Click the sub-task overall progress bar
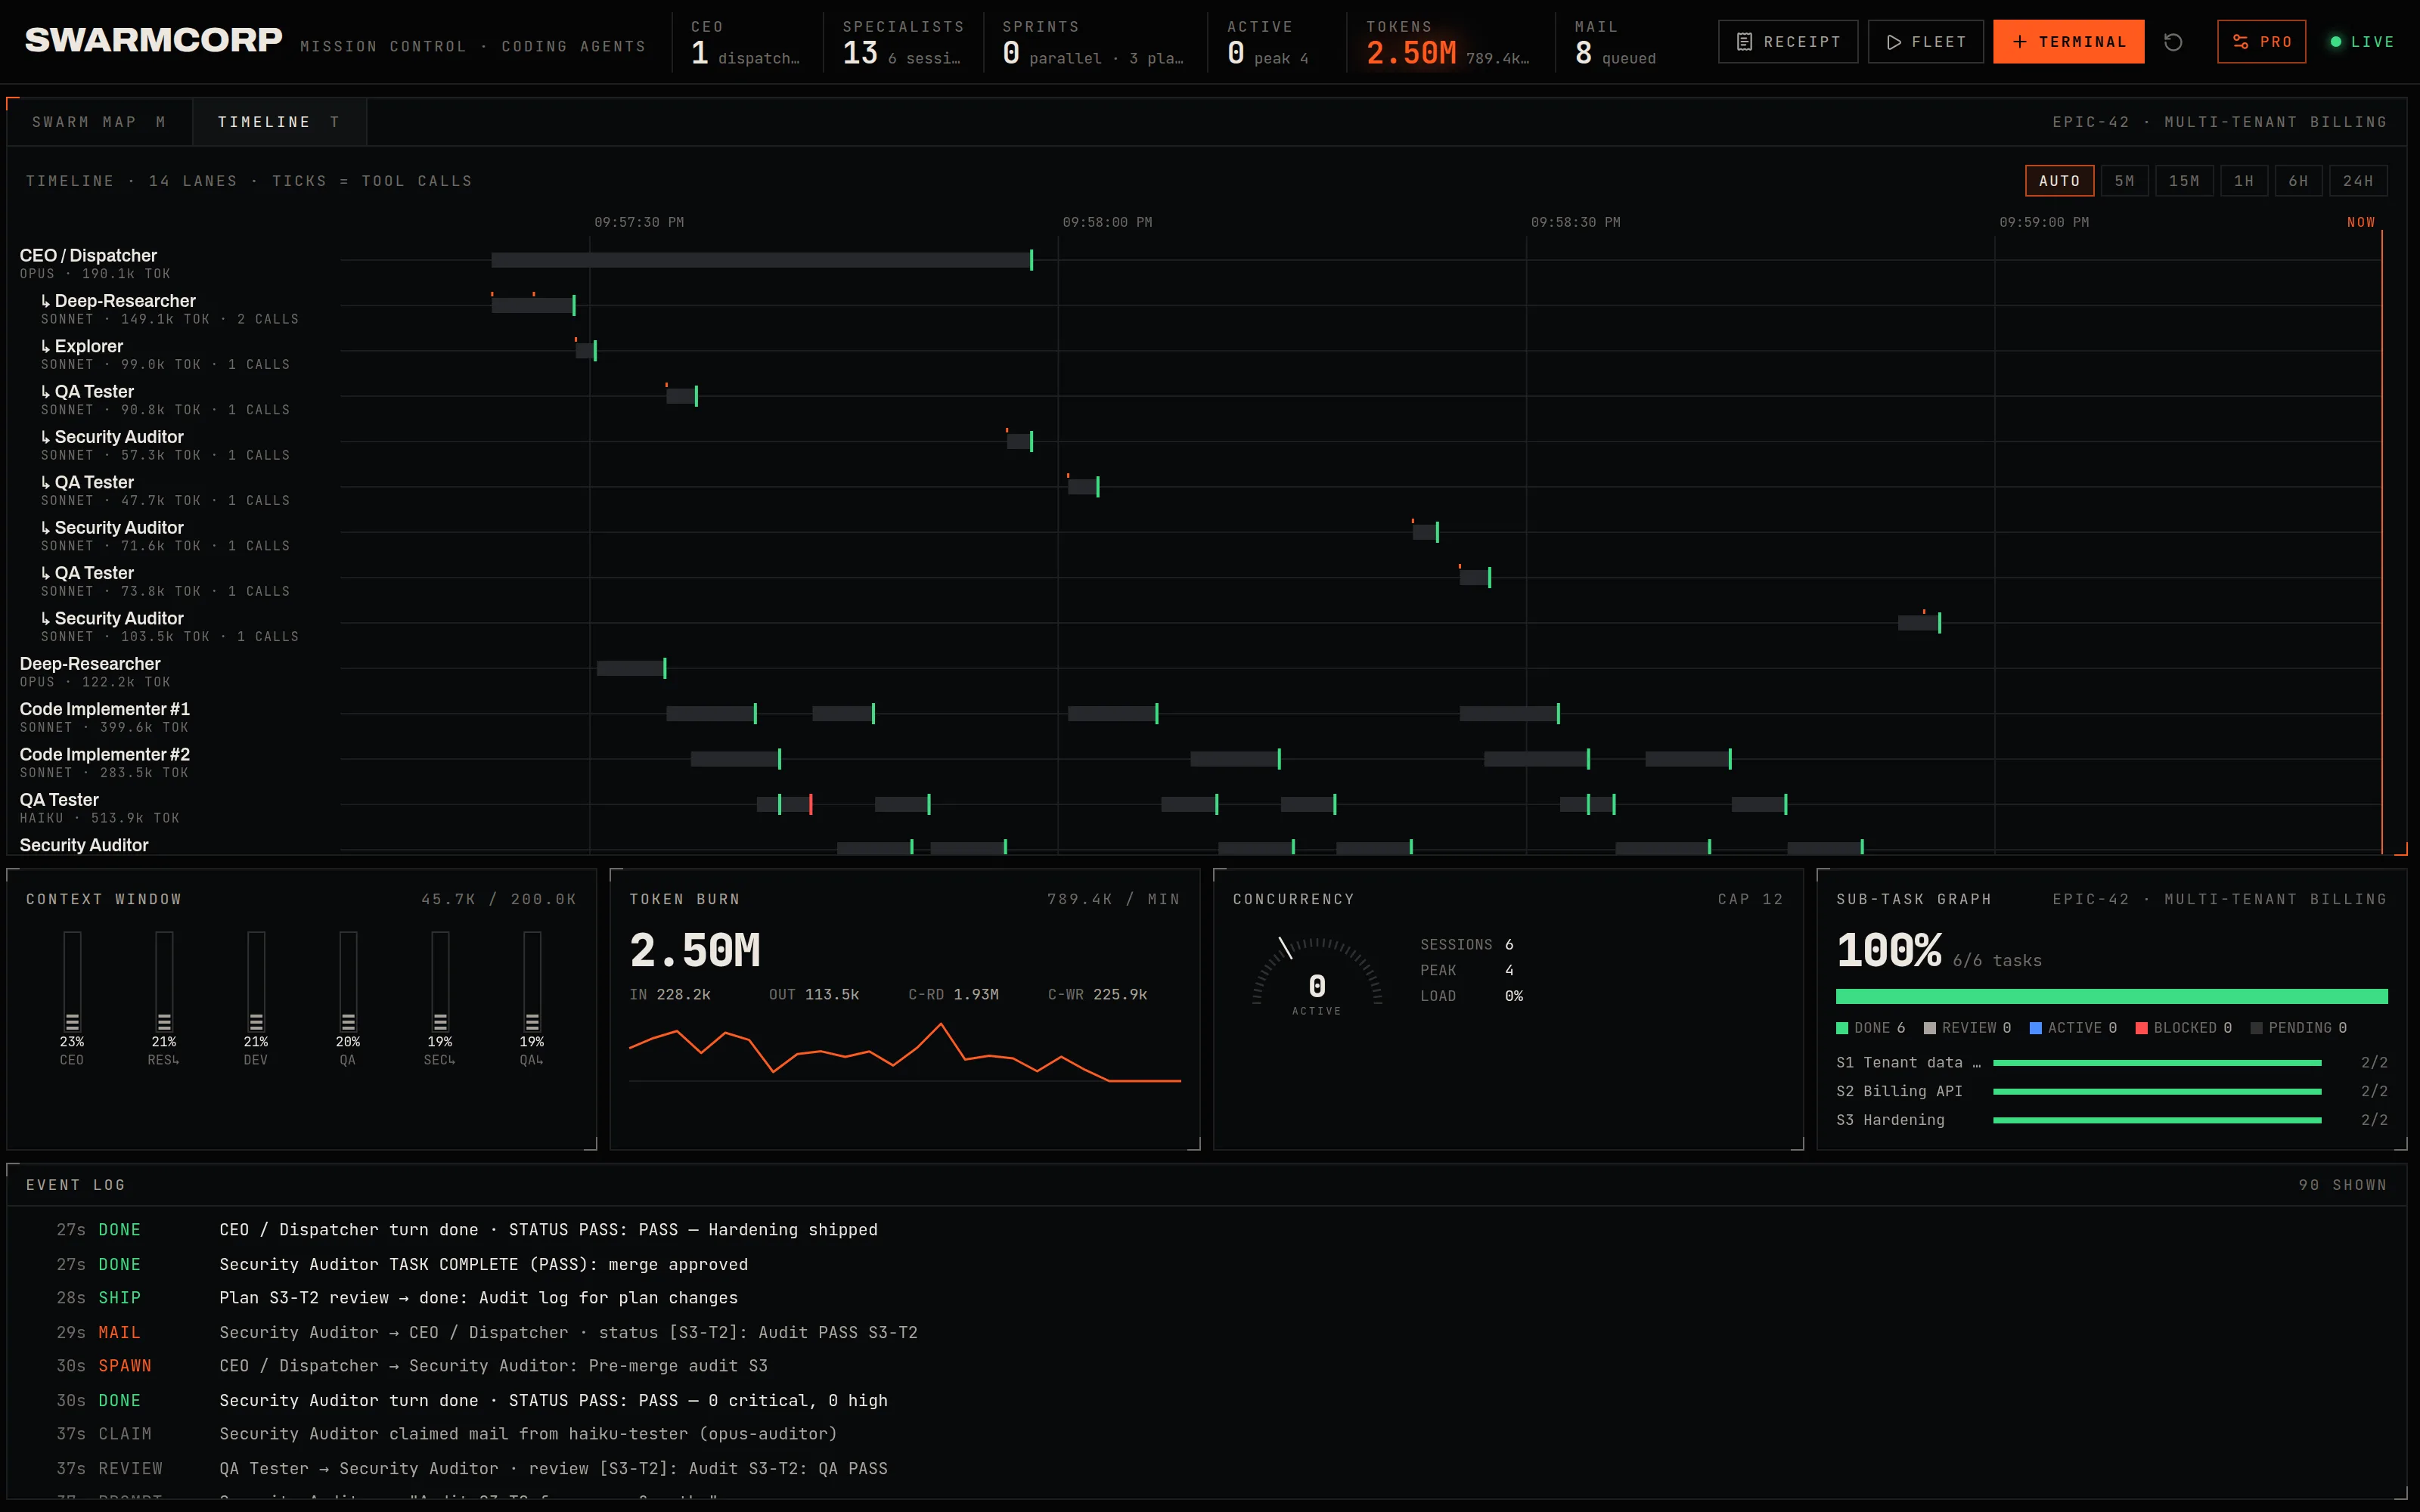Image resolution: width=2420 pixels, height=1512 pixels. [x=2111, y=996]
